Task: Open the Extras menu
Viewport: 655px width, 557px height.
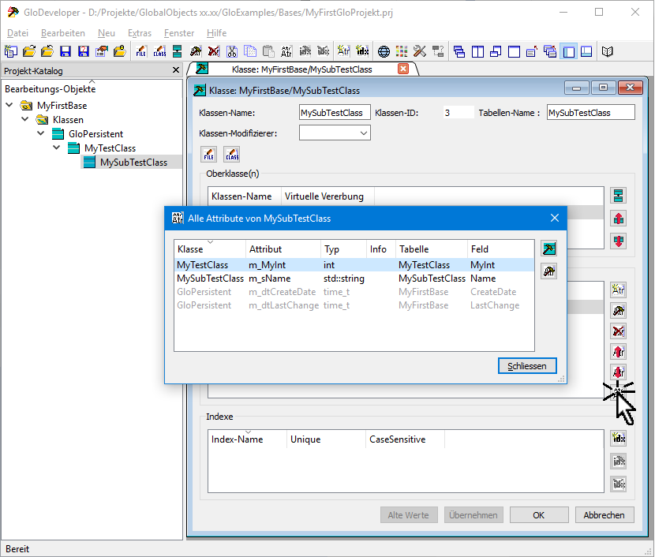Action: click(140, 33)
